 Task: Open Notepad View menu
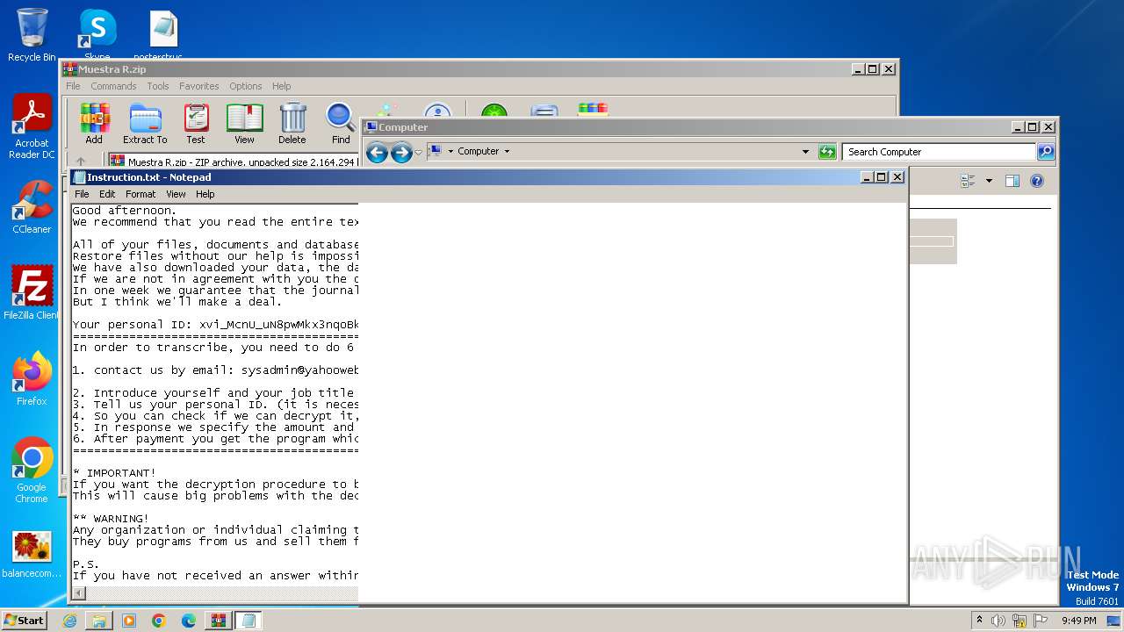click(176, 194)
